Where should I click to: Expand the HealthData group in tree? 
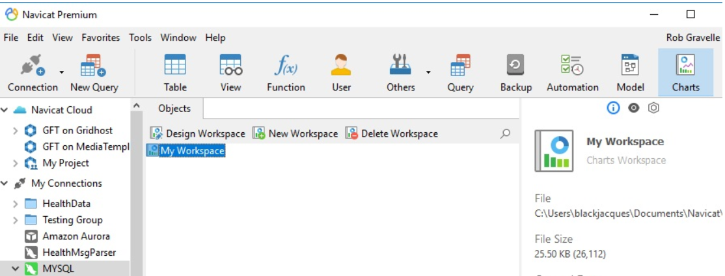[x=16, y=204]
